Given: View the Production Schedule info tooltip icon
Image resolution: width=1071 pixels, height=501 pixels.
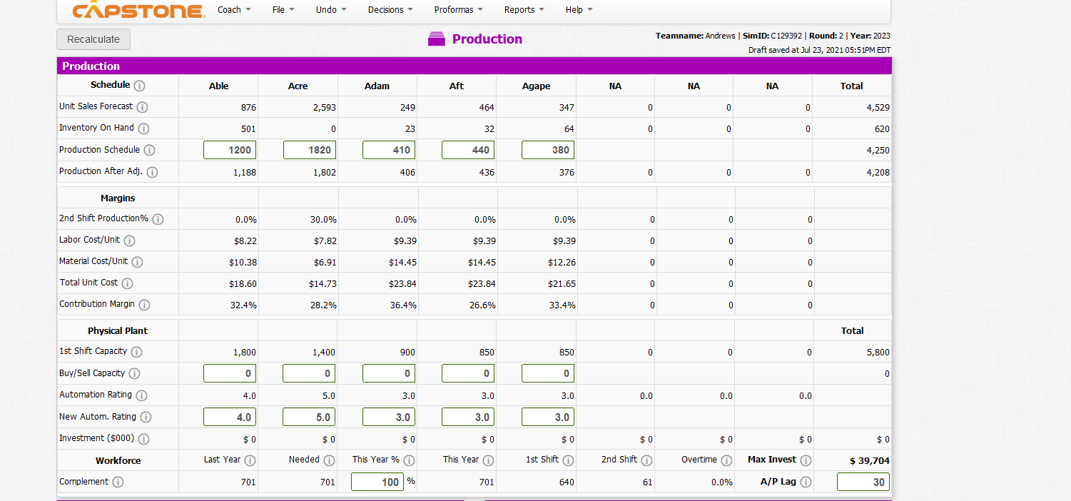Looking at the screenshot, I should coord(149,150).
